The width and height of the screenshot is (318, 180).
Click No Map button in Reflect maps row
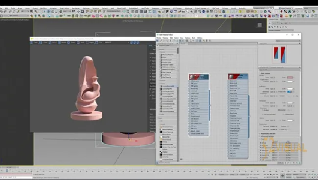[x=288, y=145]
